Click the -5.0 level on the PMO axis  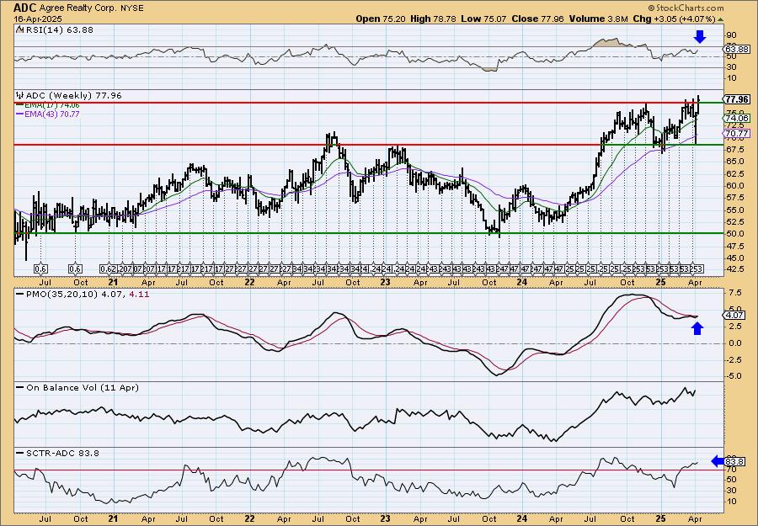[734, 376]
